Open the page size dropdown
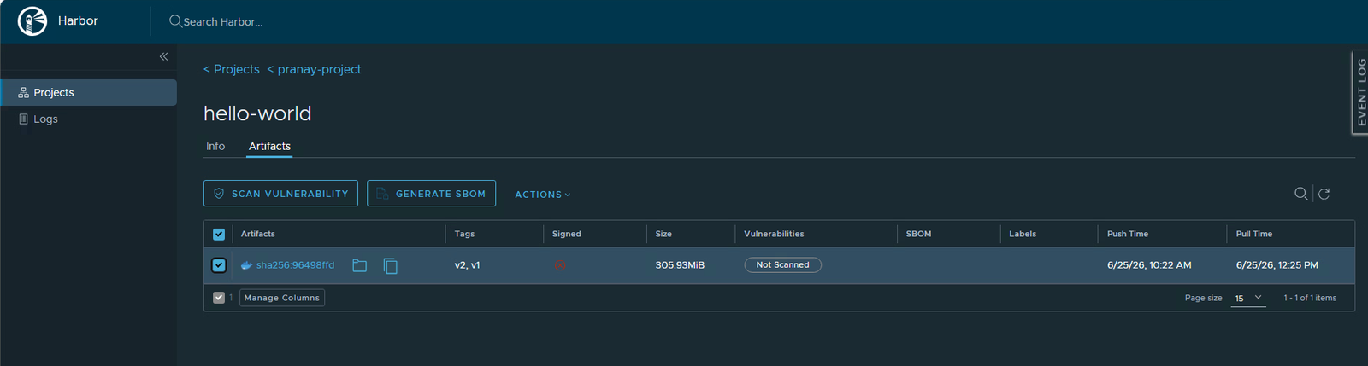The width and height of the screenshot is (1368, 366). tap(1248, 298)
